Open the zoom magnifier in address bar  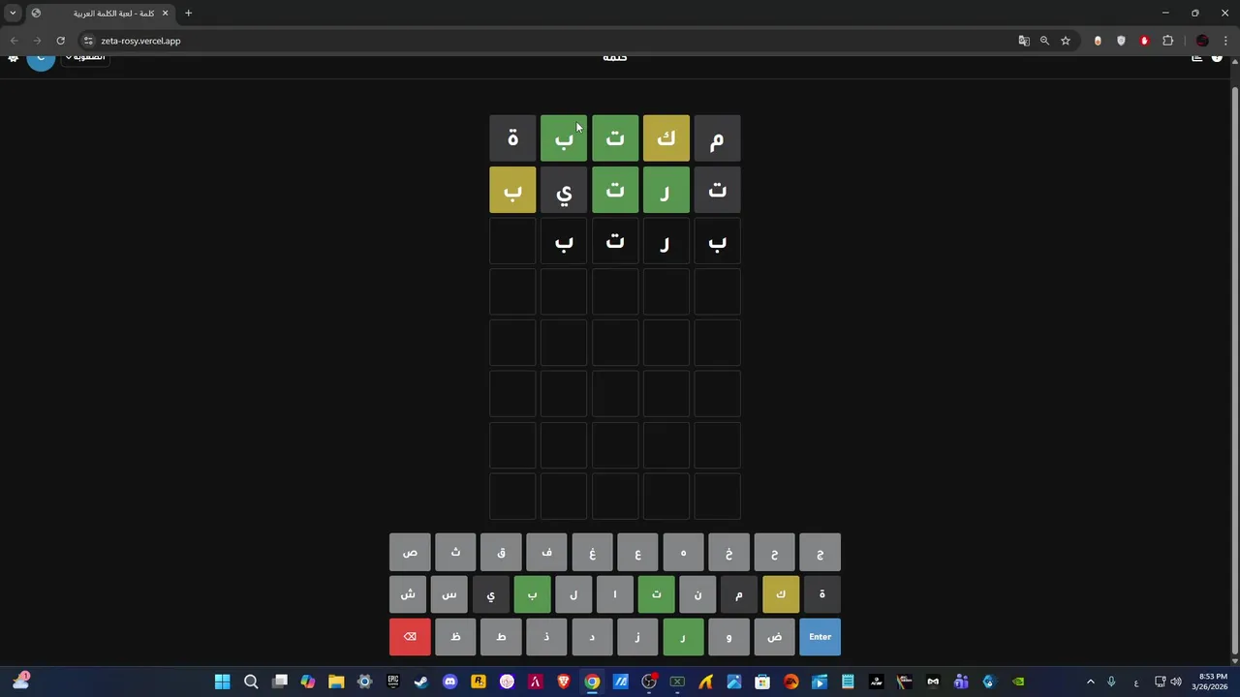(1044, 41)
